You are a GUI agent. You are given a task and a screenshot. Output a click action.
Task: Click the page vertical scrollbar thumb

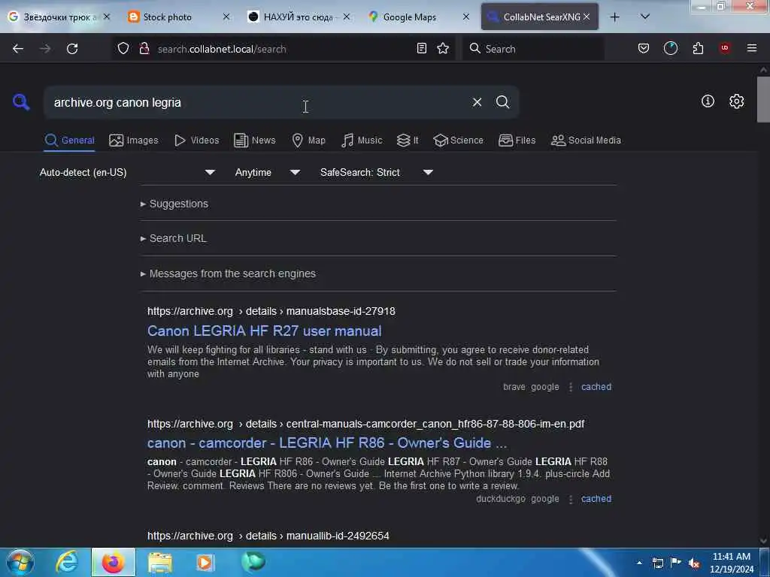pos(763,99)
